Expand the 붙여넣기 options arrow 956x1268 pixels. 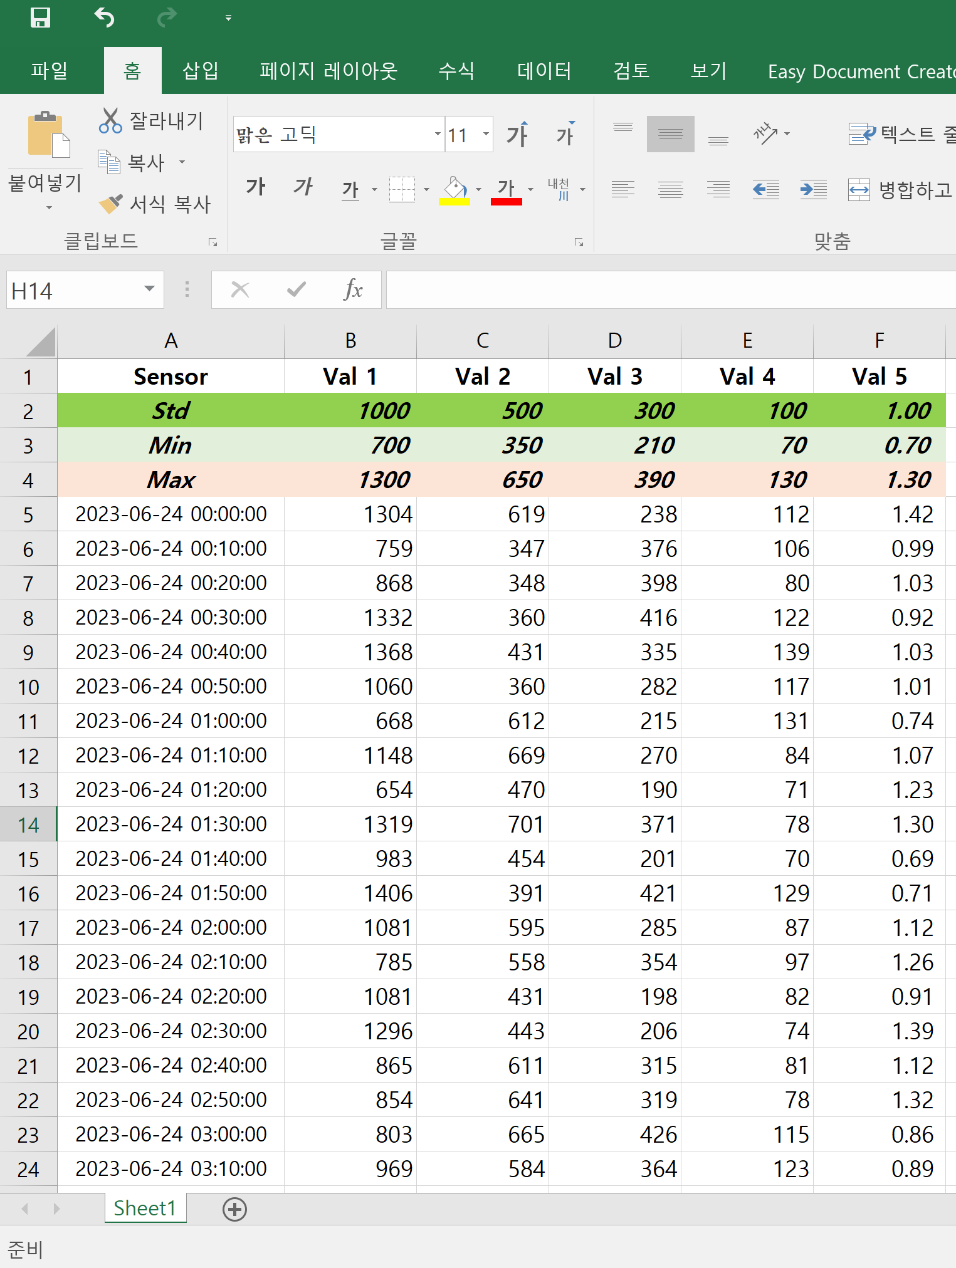point(49,207)
